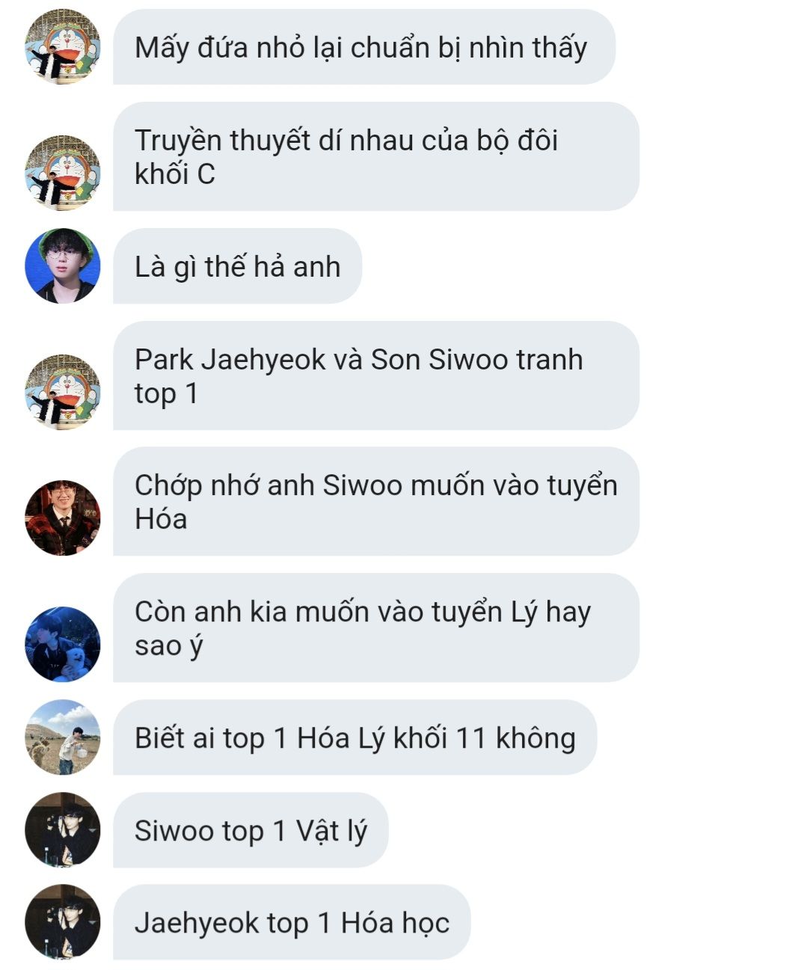
Task: Tap the dark avatar beside 'Siwoo top 1 Vật lý'
Action: pyautogui.click(x=62, y=829)
